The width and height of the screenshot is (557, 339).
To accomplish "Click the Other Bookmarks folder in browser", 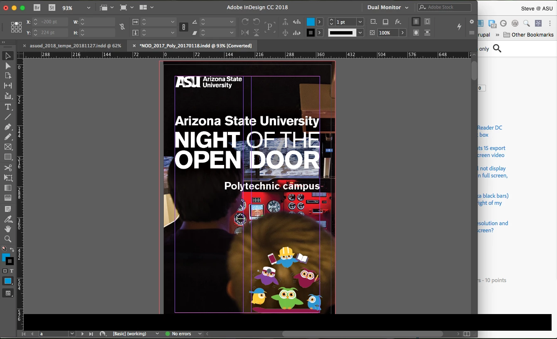I will pos(528,34).
